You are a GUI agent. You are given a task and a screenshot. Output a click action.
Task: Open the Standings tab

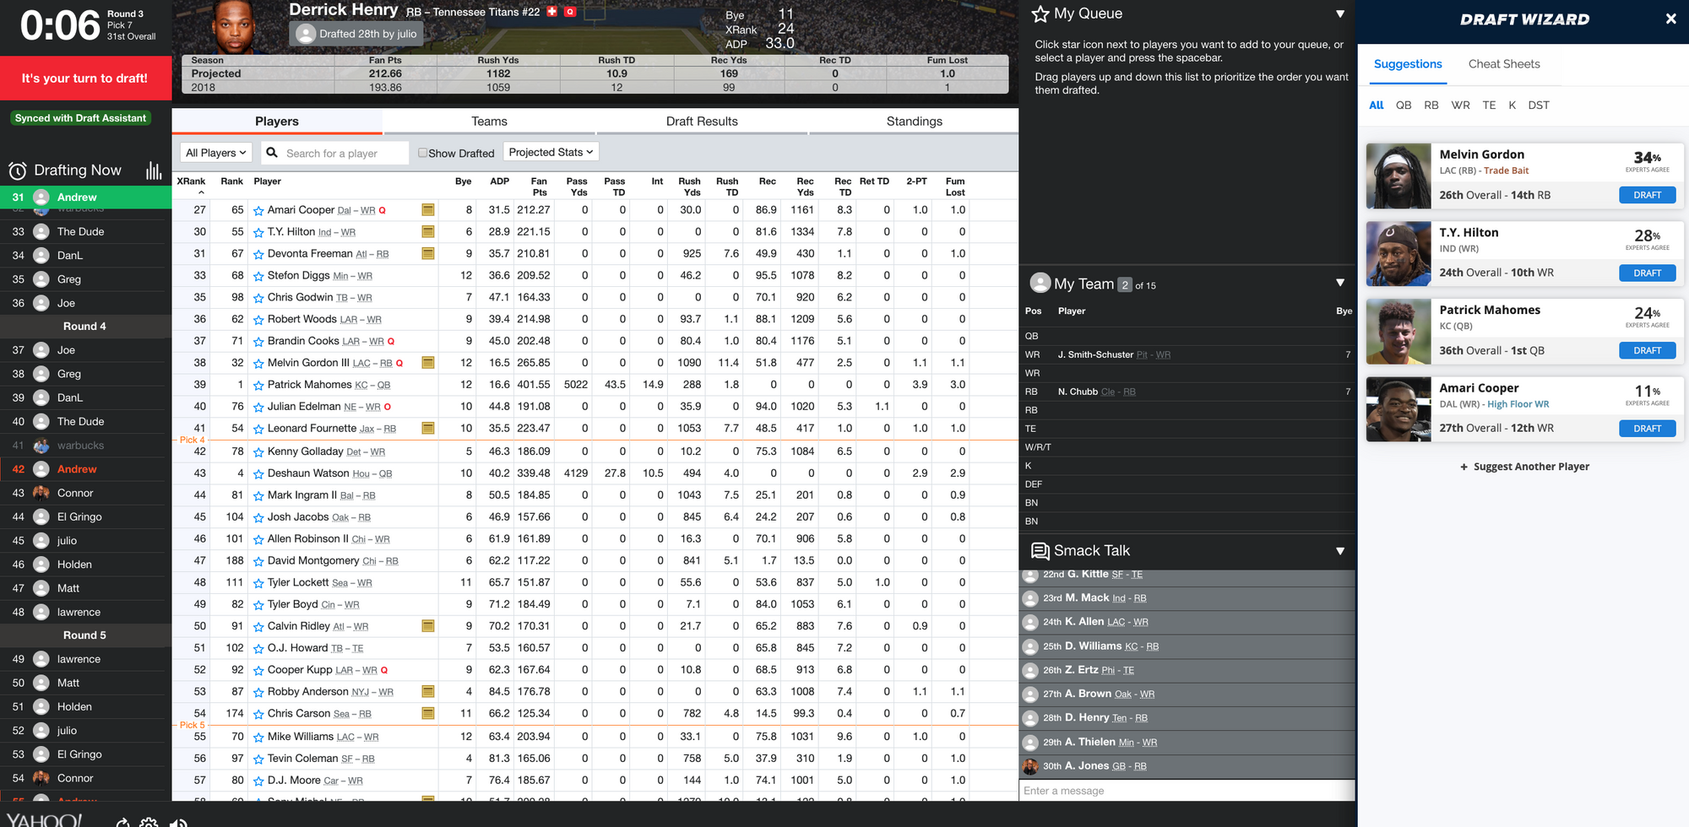tap(914, 122)
